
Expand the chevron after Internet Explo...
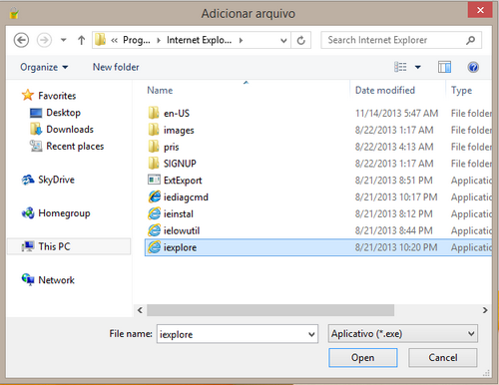[x=241, y=40]
